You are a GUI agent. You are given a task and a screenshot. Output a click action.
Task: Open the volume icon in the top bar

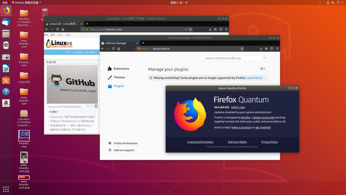click(x=333, y=3)
